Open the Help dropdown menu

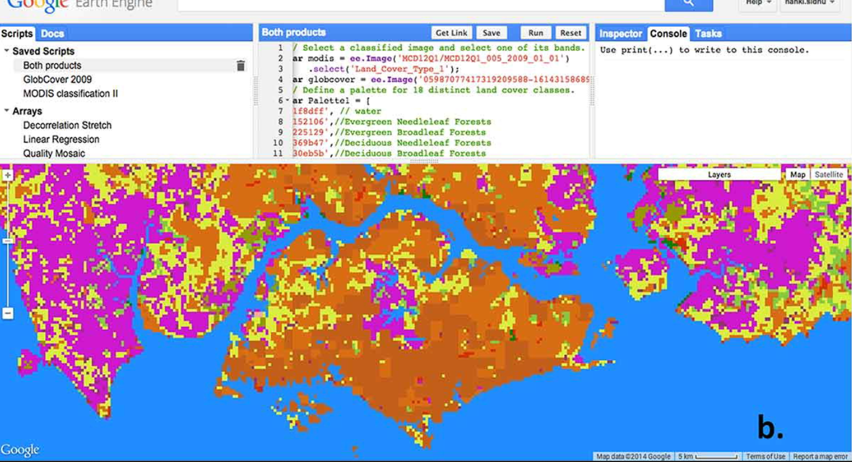[x=759, y=4]
